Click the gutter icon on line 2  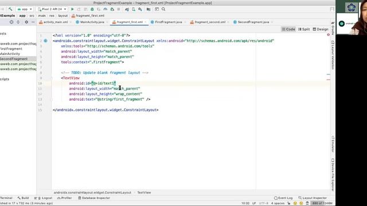tap(46, 41)
